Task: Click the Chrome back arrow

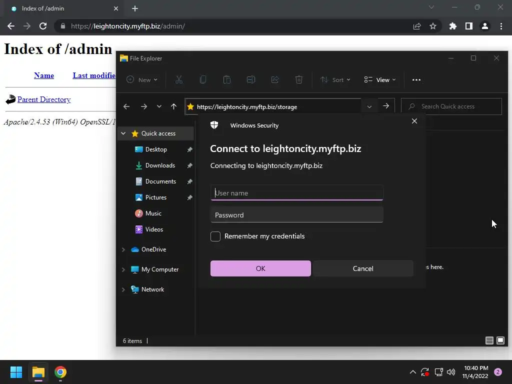Action: (11, 26)
